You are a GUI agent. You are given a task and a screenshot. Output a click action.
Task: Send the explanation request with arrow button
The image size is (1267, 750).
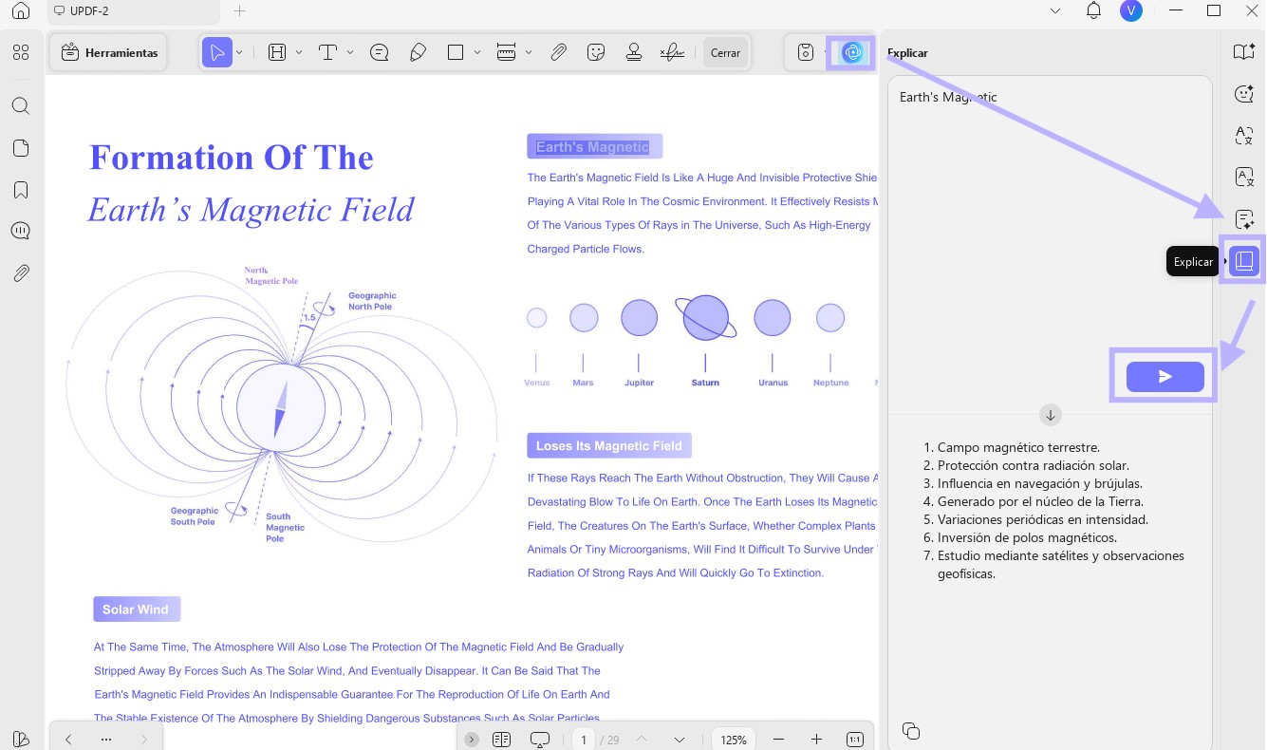click(x=1165, y=377)
